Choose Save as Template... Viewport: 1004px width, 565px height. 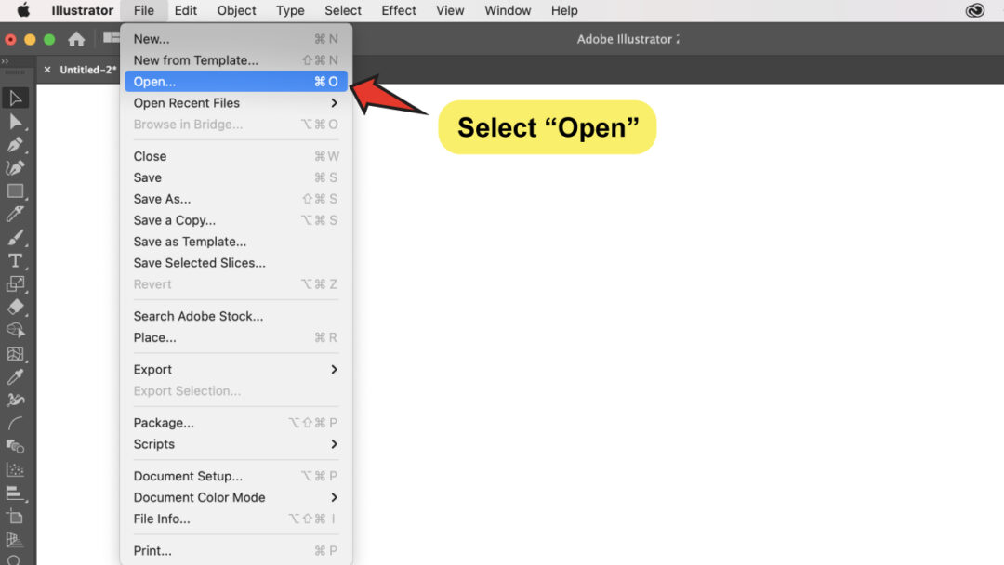point(235,242)
